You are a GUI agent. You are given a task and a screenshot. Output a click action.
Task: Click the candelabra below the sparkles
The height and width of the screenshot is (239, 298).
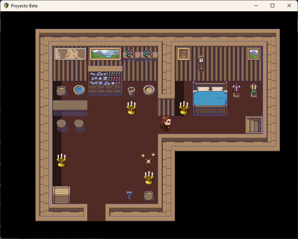click(x=149, y=178)
